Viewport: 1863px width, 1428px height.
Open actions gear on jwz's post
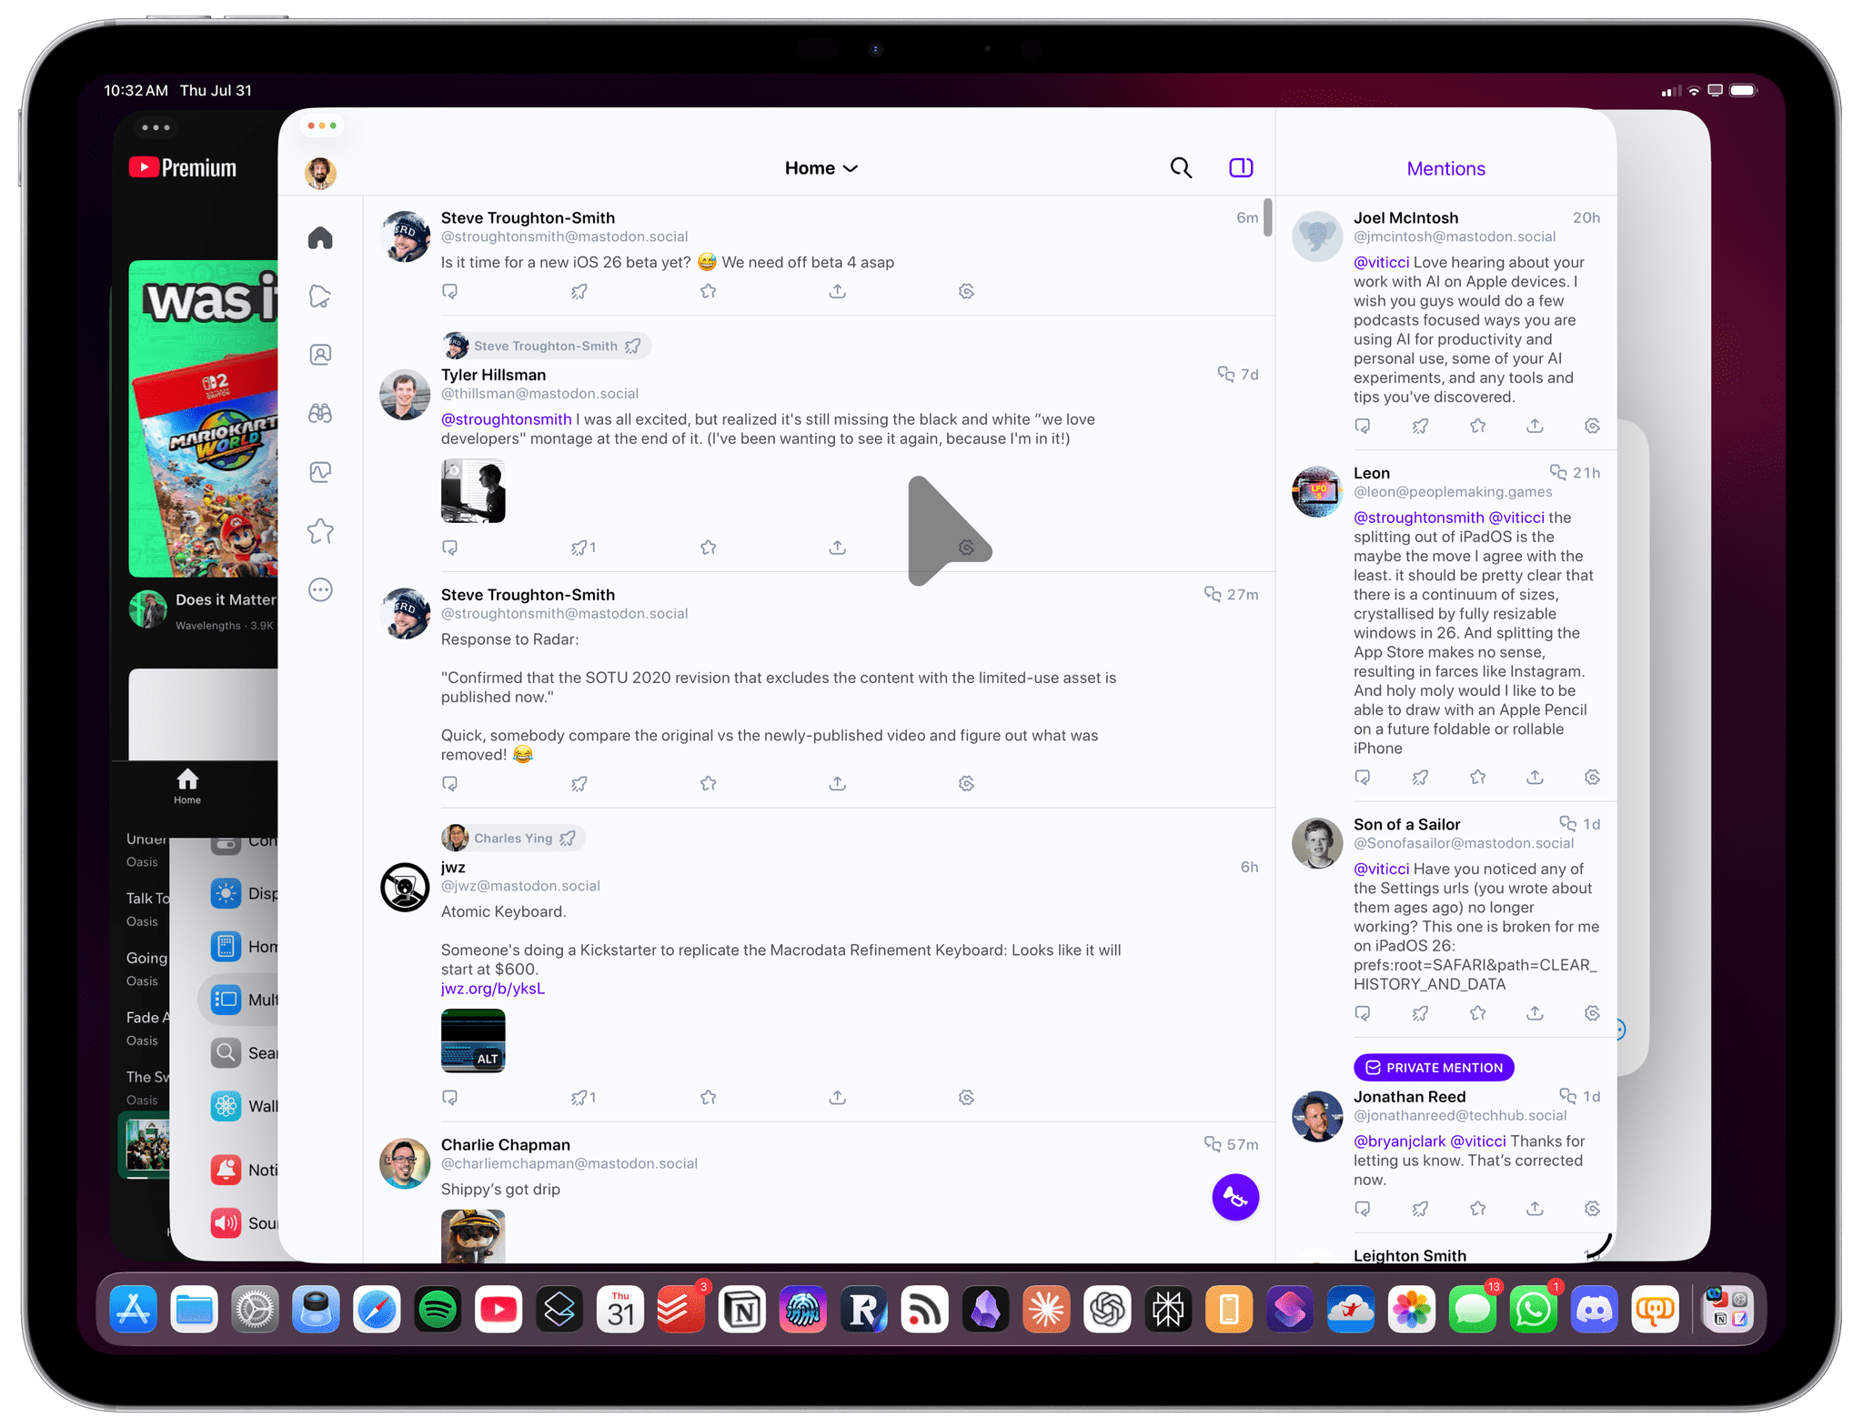tap(966, 1098)
